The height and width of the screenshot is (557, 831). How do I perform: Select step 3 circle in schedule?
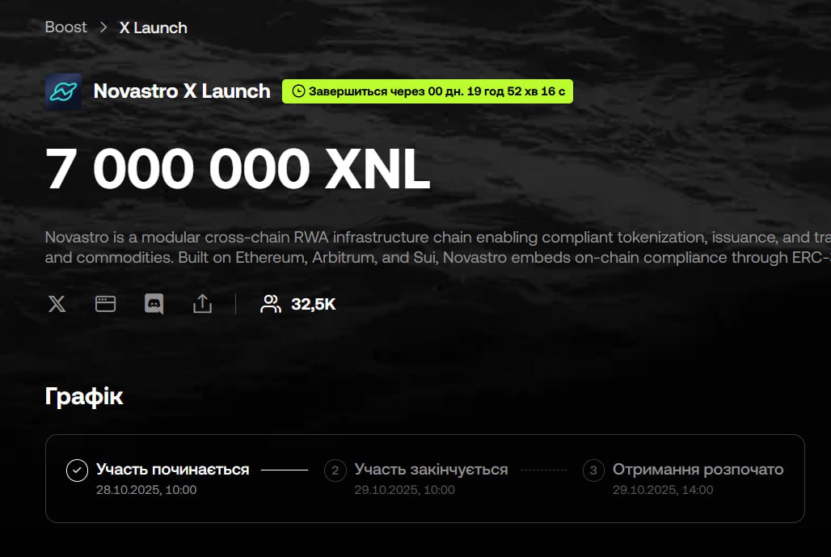(x=593, y=470)
